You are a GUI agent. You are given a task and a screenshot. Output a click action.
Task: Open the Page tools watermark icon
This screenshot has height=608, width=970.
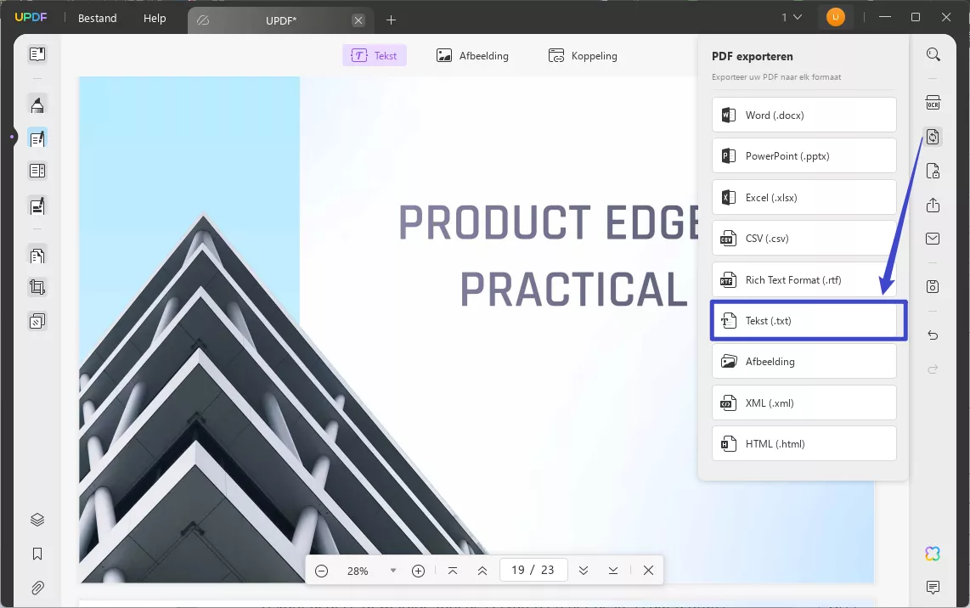tap(37, 321)
